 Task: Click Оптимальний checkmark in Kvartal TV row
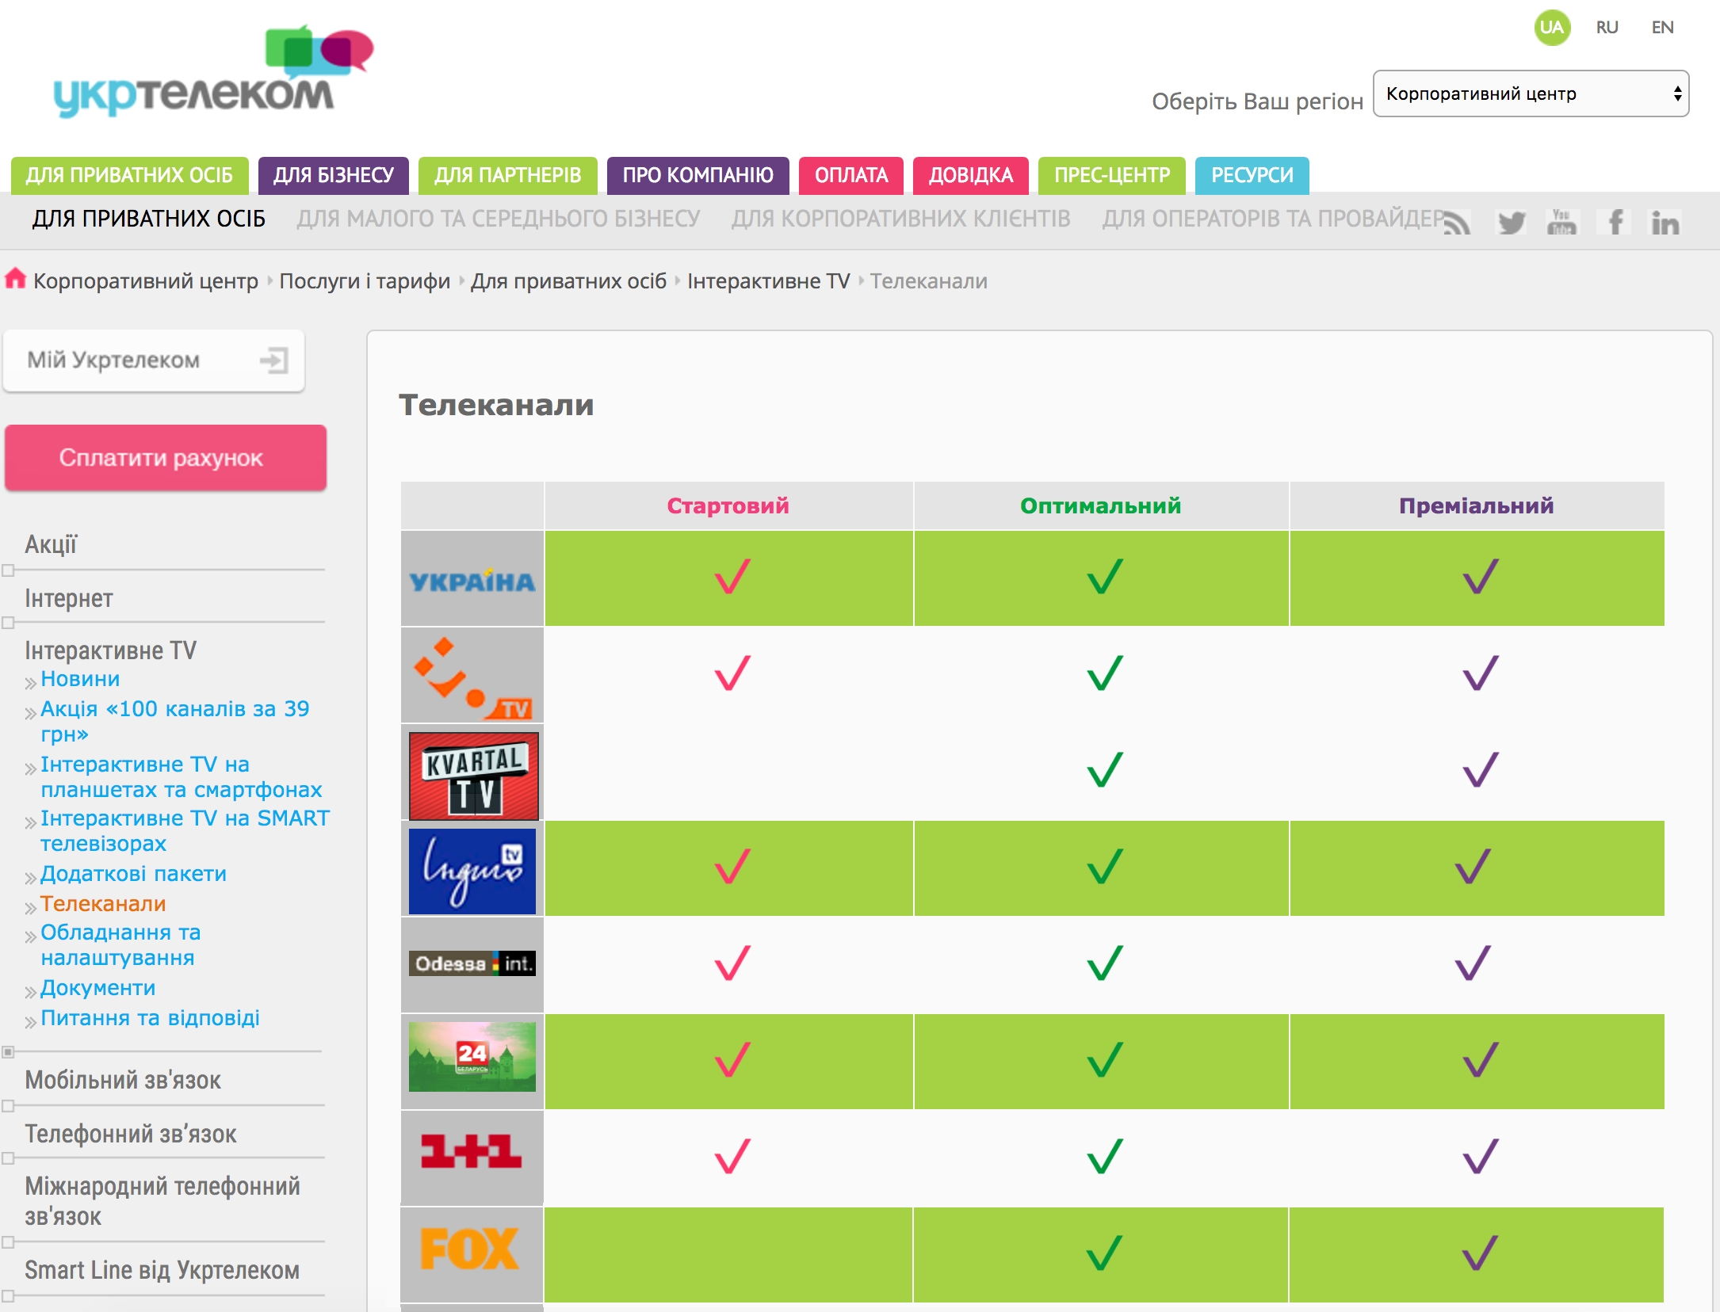pyautogui.click(x=1105, y=769)
